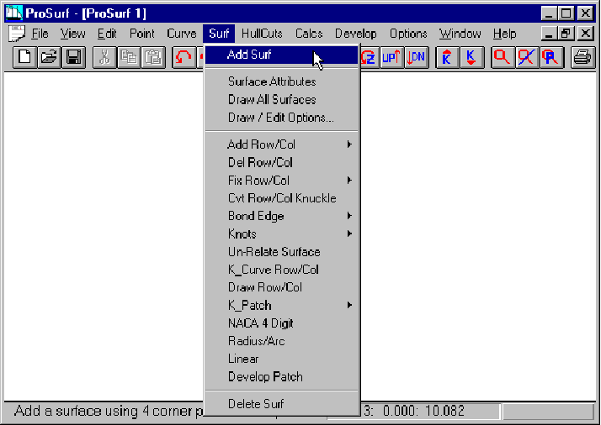Open the Options menu

[x=408, y=34]
